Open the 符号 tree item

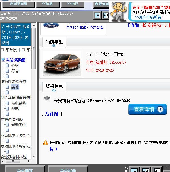[15, 71]
